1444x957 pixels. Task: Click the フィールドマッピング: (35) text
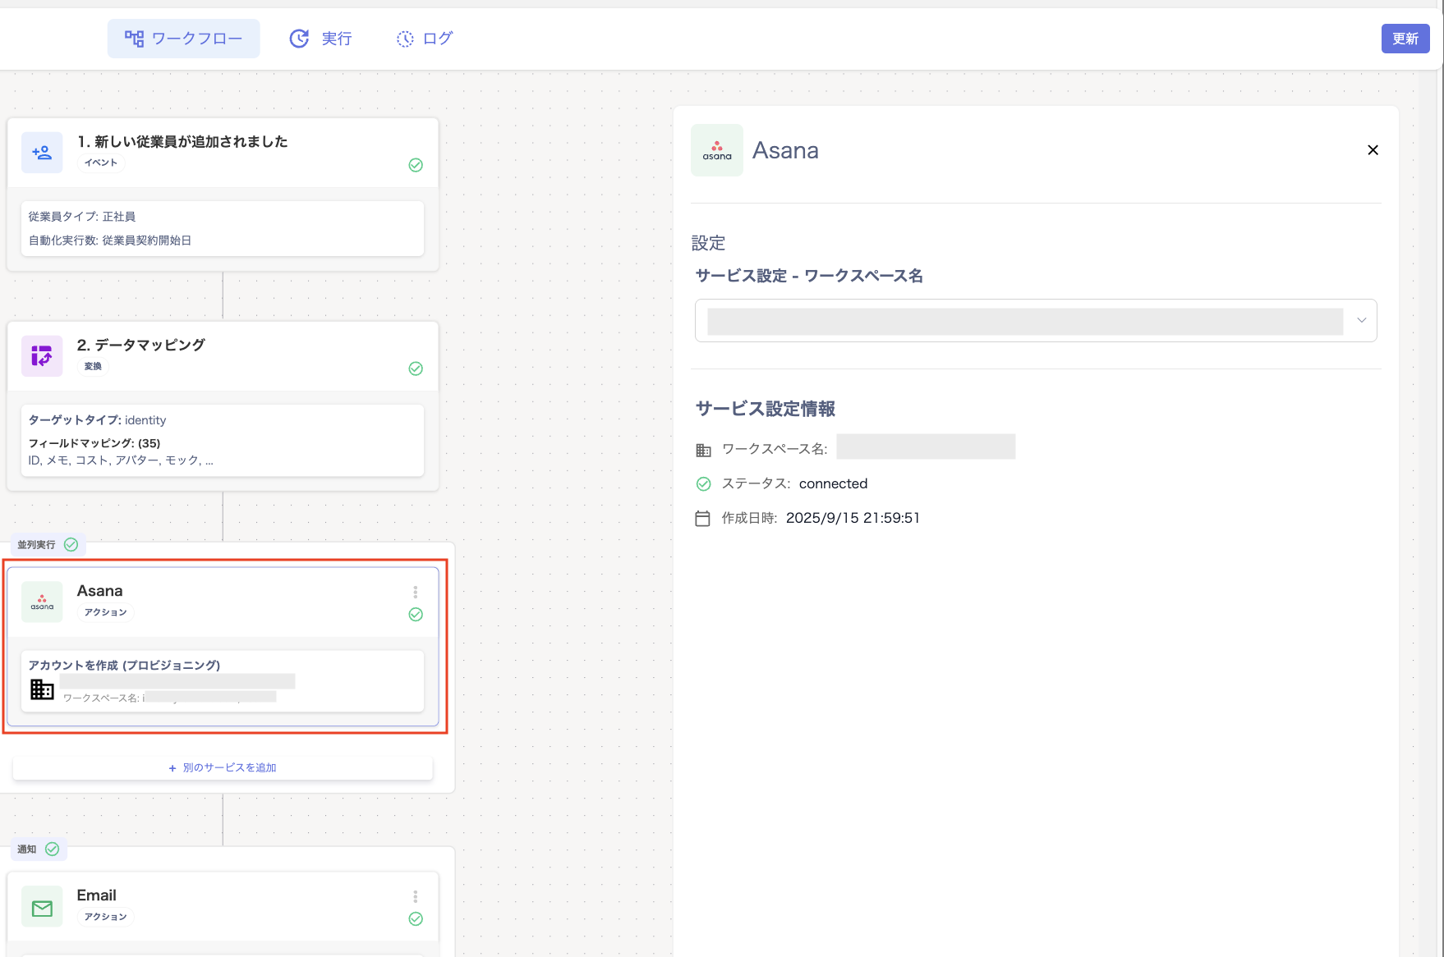(94, 443)
